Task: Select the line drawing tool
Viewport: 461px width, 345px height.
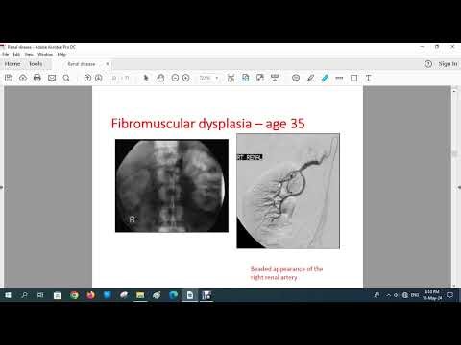Action: tap(339, 78)
